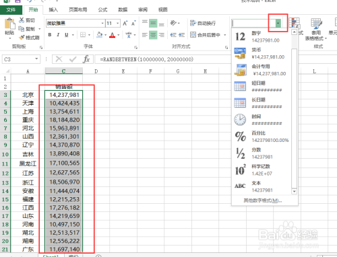Open font color dropdown arrow
Screen dimensions: 337x257
tap(119, 35)
